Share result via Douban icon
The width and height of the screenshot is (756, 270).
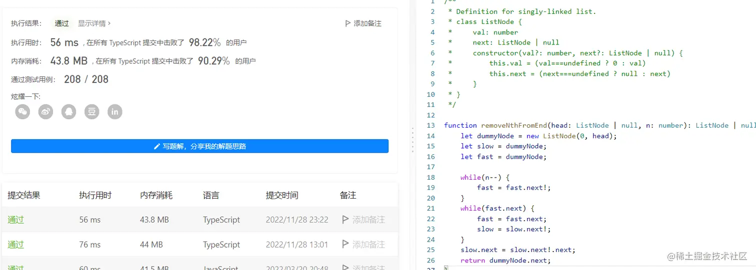coord(92,112)
